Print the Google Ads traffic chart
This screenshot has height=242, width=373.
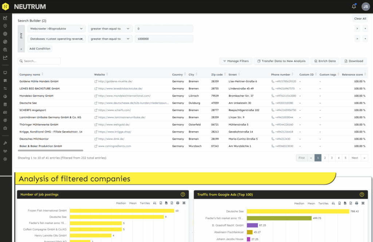pyautogui.click(x=357, y=203)
